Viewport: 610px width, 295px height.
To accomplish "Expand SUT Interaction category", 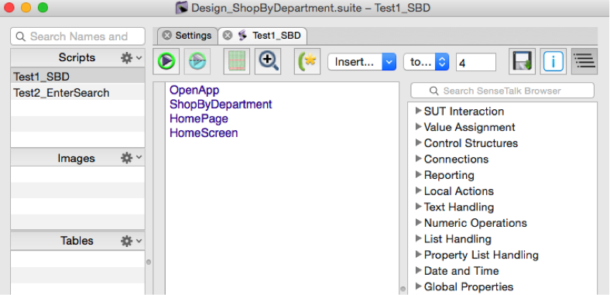I will point(419,111).
